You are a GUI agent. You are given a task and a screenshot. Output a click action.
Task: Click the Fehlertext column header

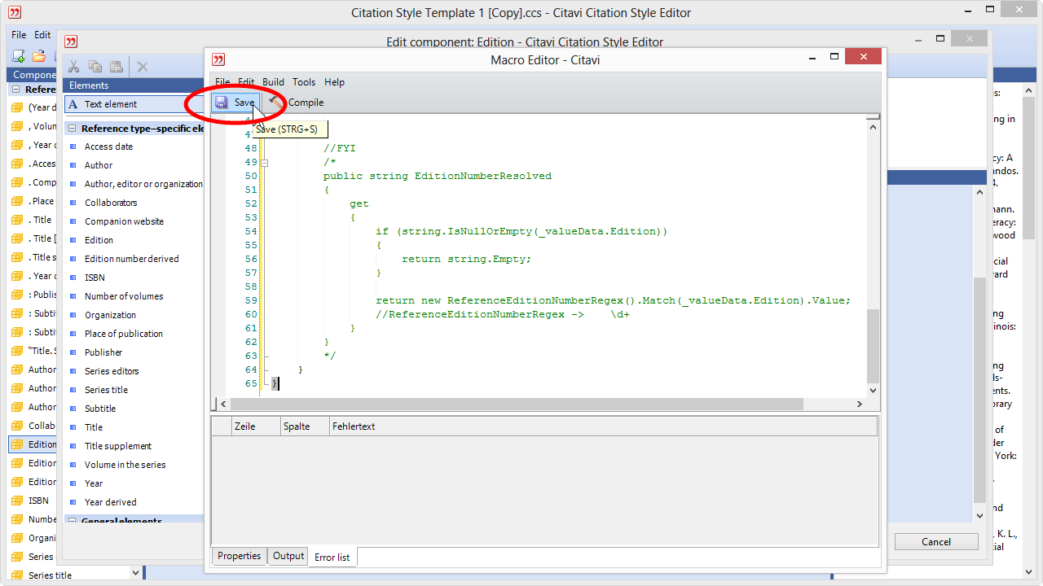(603, 426)
